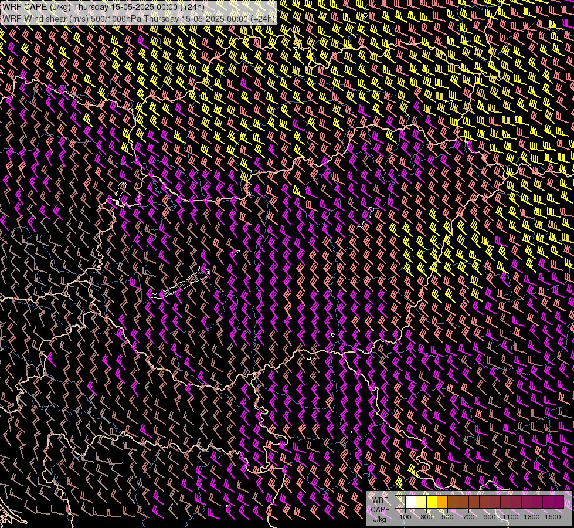Click the legend value 500
Viewport: 574px width, 528px height.
click(447, 517)
